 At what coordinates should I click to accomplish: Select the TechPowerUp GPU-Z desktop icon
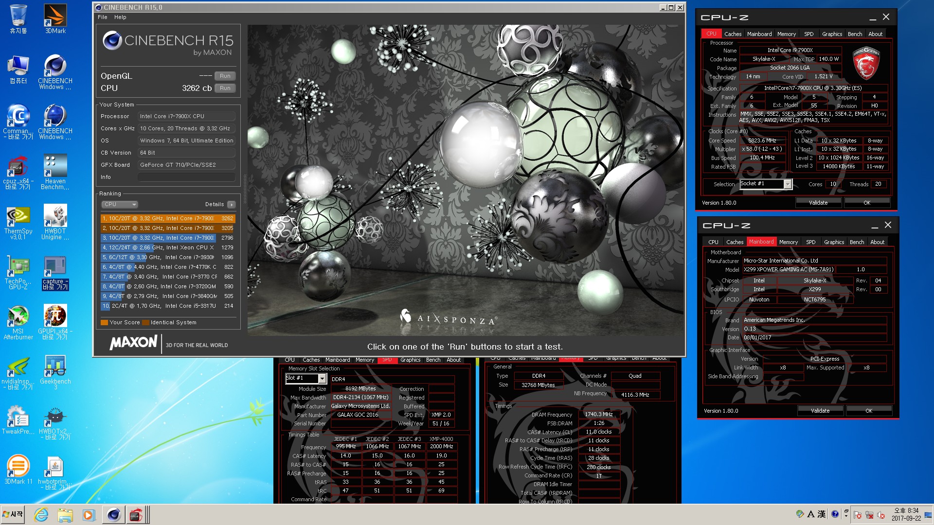click(18, 272)
